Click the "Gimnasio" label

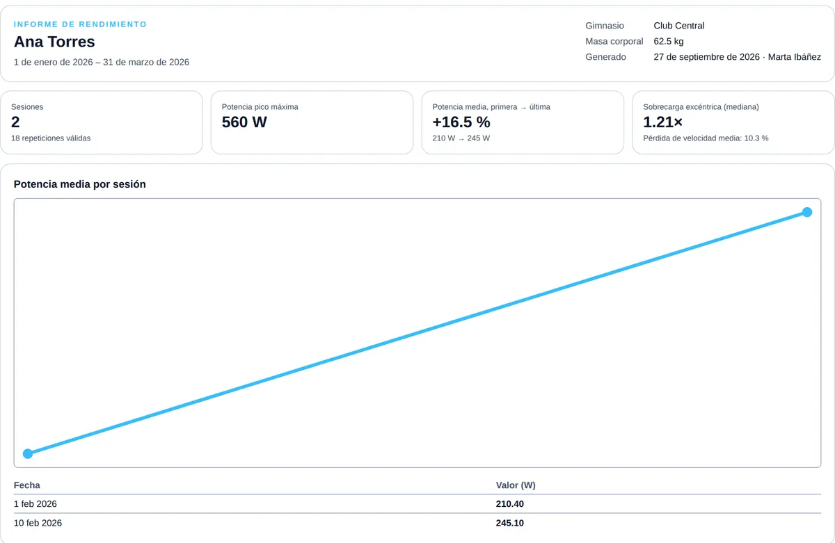[x=605, y=26]
